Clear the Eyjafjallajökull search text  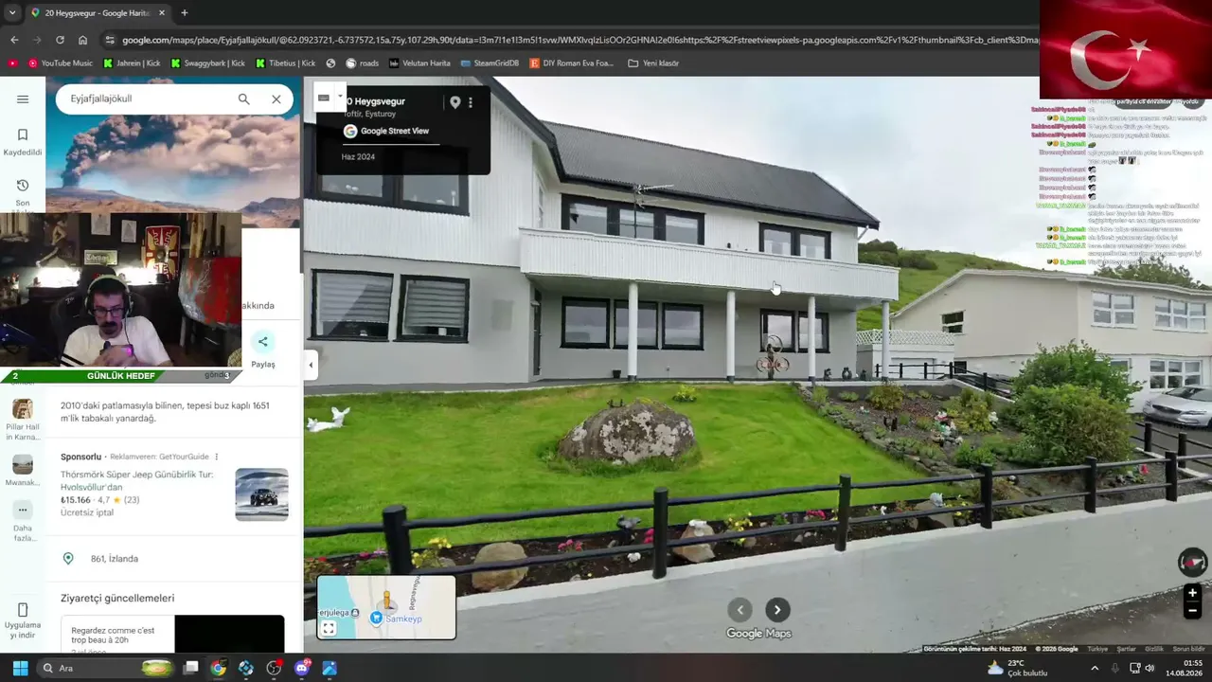[276, 99]
